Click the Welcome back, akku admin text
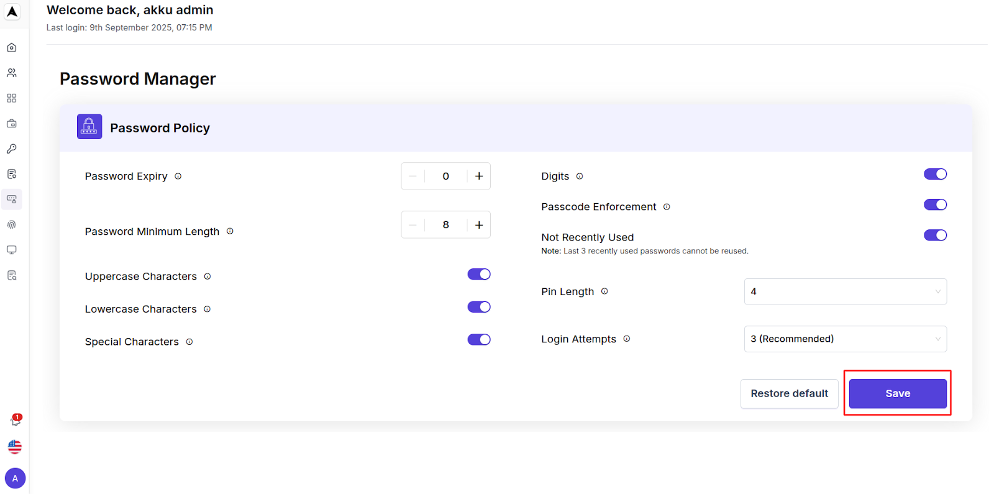 130,10
